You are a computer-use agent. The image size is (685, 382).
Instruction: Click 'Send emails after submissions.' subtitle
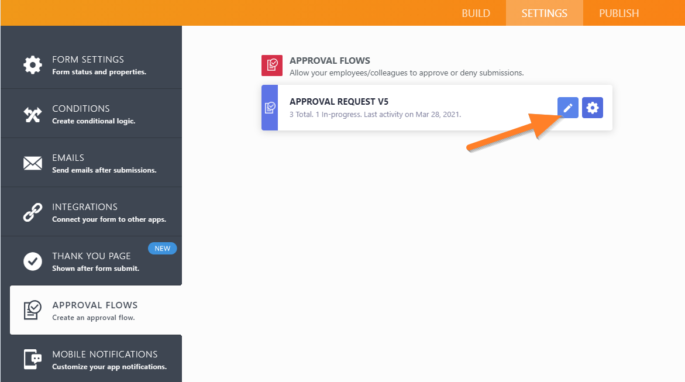coord(104,170)
